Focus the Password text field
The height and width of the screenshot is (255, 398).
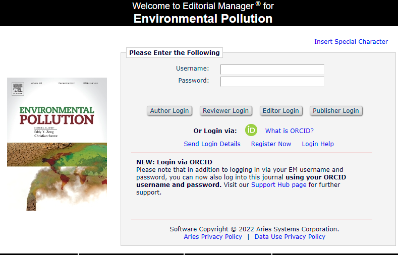click(272, 81)
